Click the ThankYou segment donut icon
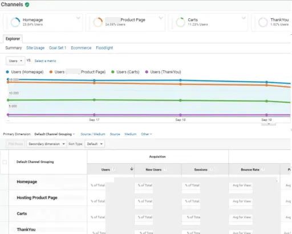The height and width of the screenshot is (234, 292). pos(263,22)
